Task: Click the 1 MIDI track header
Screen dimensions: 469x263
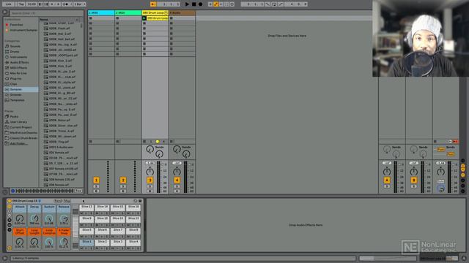Action: click(x=101, y=13)
